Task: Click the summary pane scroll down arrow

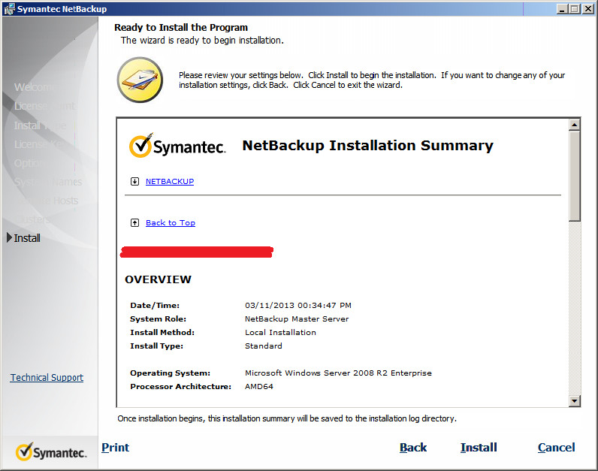Action: point(575,400)
